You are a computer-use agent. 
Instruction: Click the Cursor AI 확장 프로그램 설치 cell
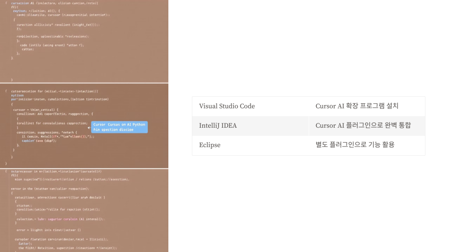pos(367,106)
